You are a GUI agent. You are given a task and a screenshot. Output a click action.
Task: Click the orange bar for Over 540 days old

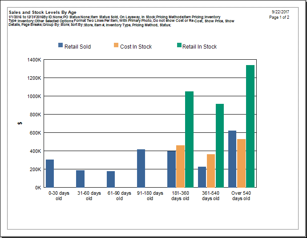coord(241,163)
